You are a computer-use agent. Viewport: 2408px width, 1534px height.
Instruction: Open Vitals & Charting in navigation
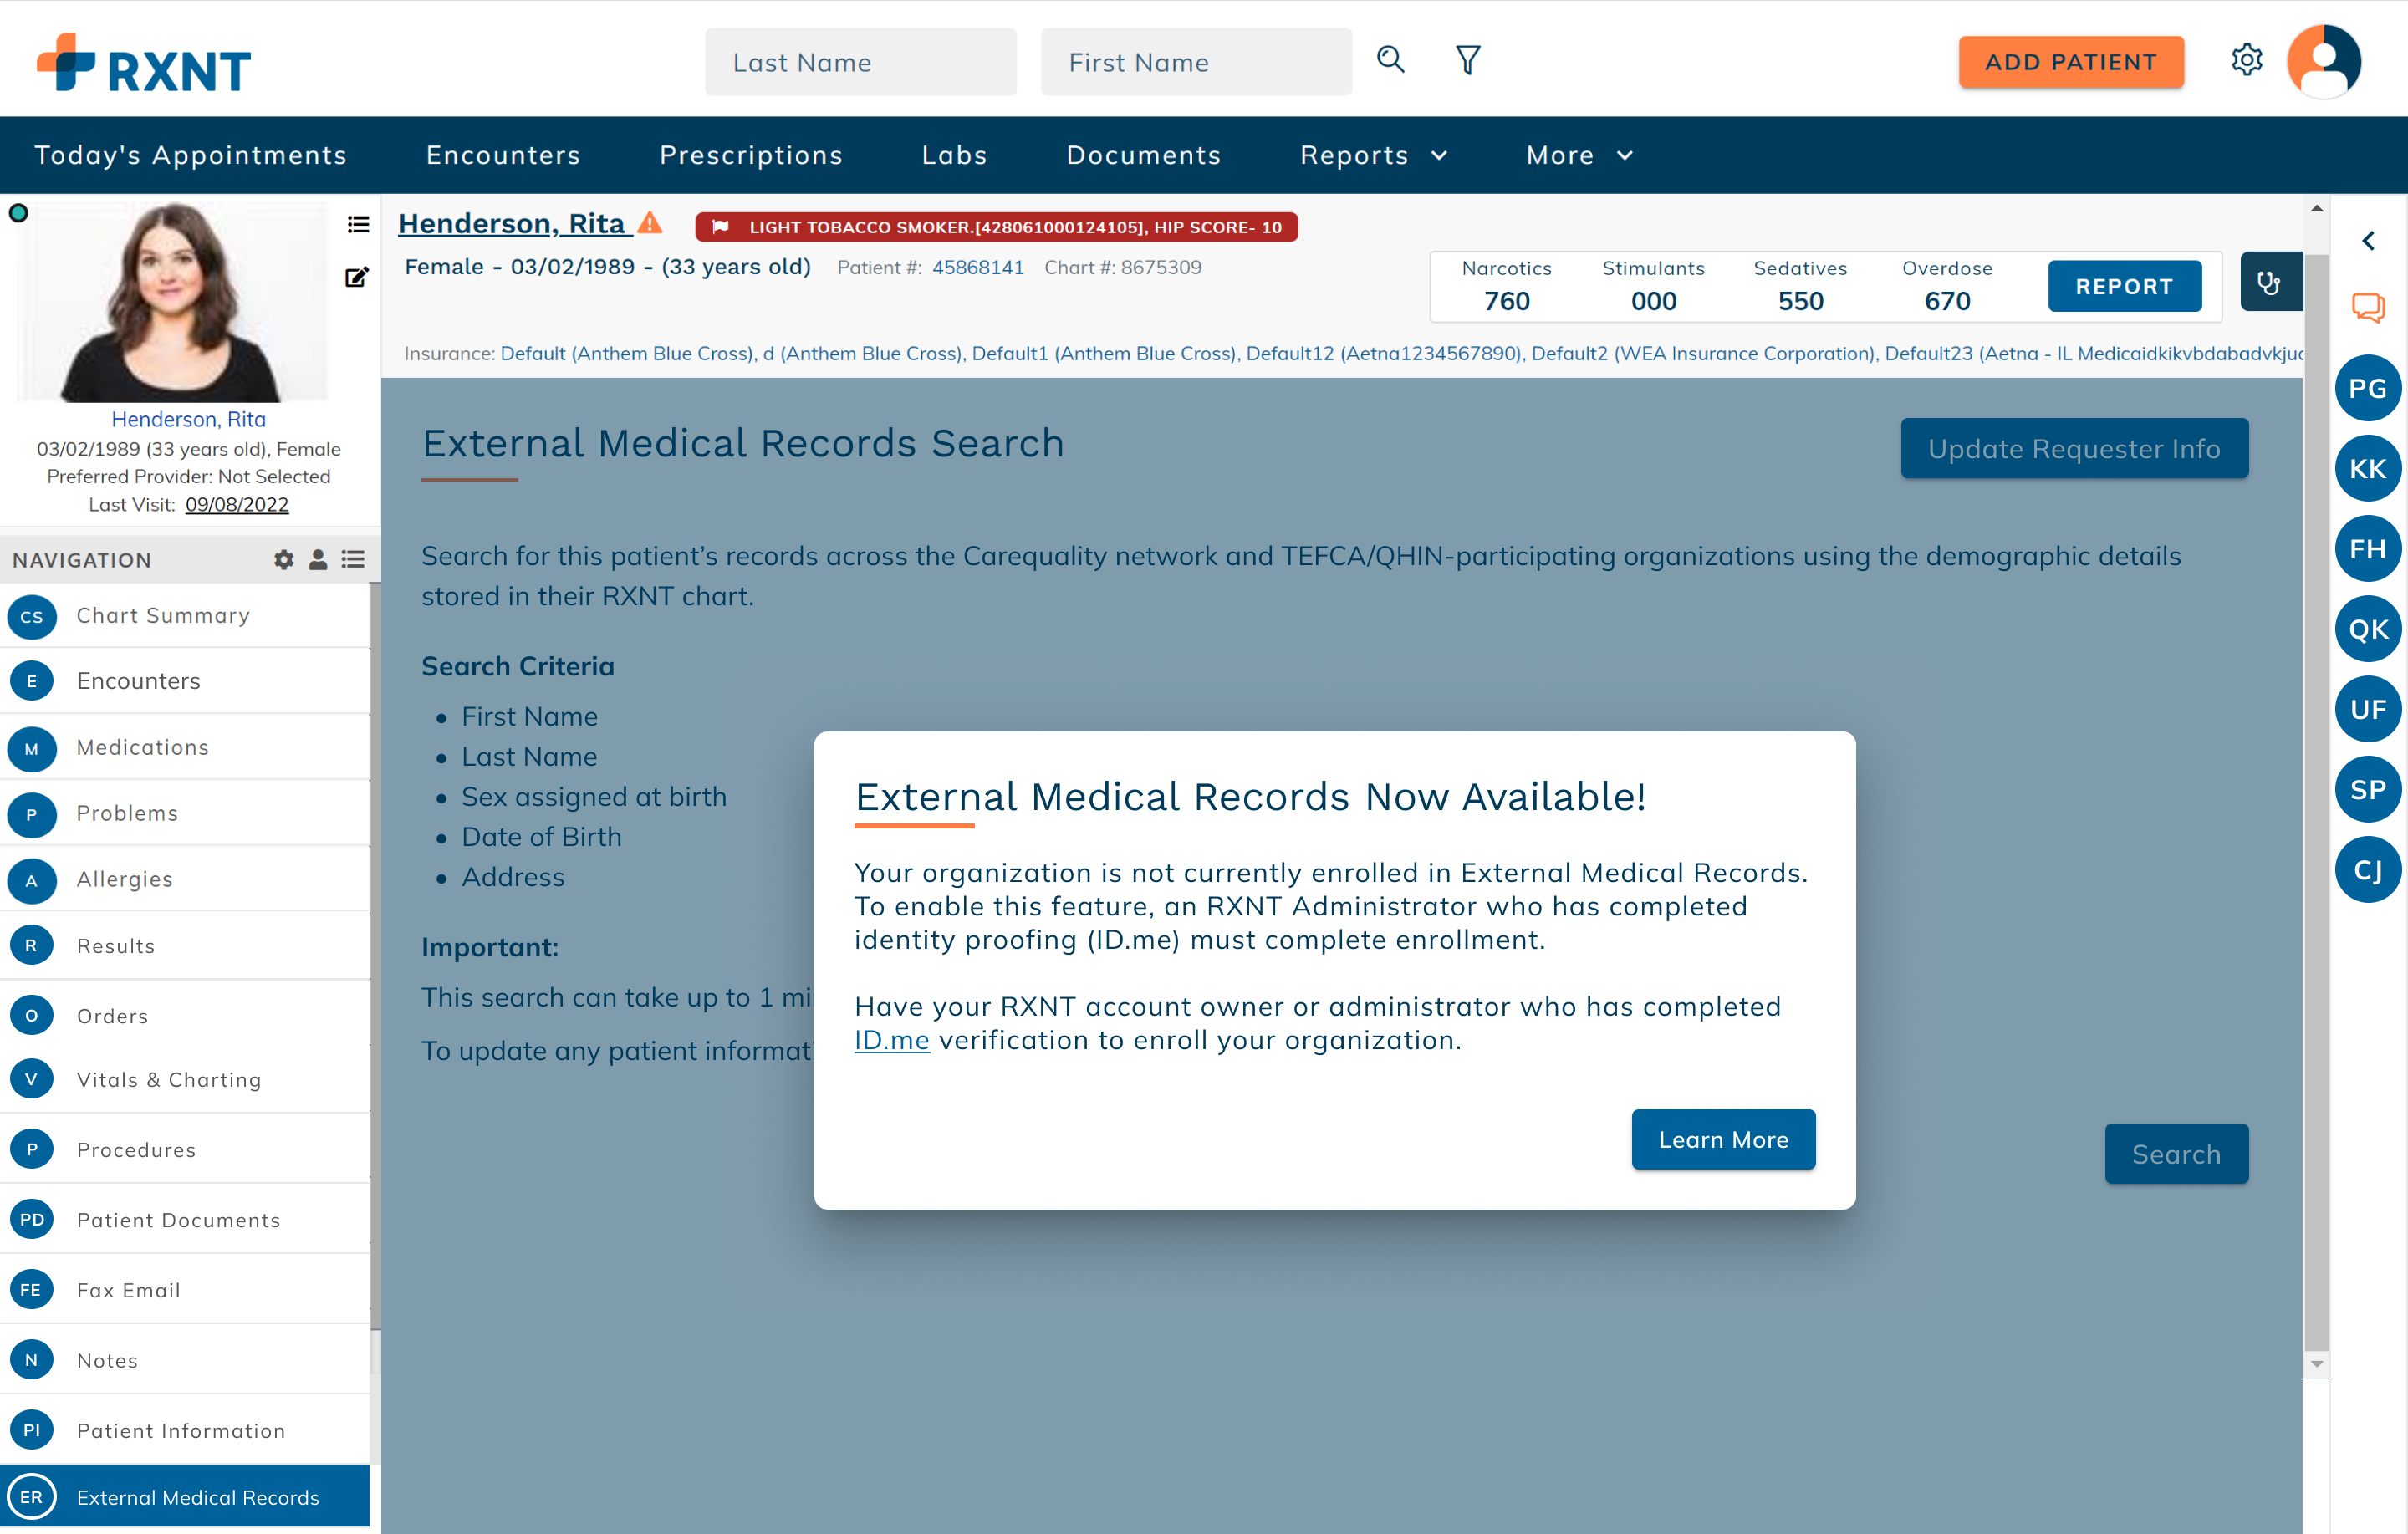pos(185,1080)
